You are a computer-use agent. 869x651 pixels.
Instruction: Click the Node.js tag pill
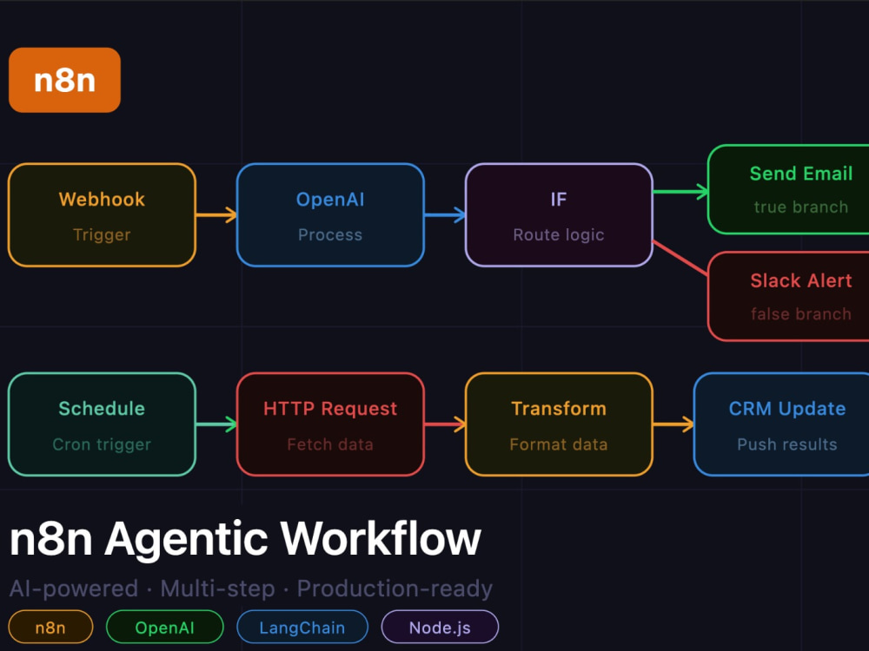pos(440,628)
